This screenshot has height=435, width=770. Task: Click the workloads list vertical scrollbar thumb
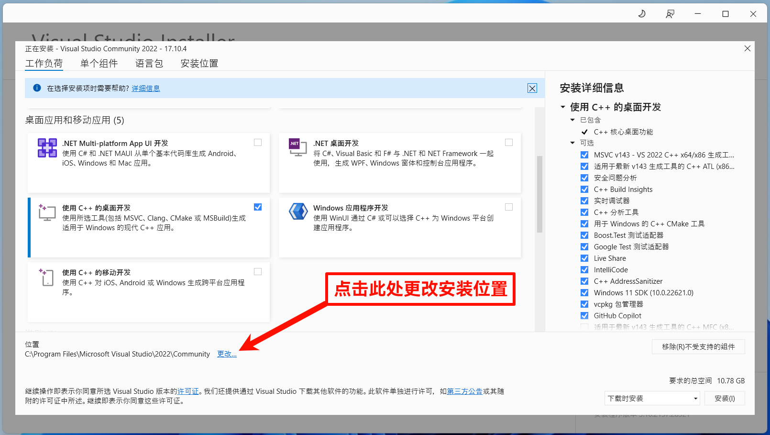tap(539, 194)
